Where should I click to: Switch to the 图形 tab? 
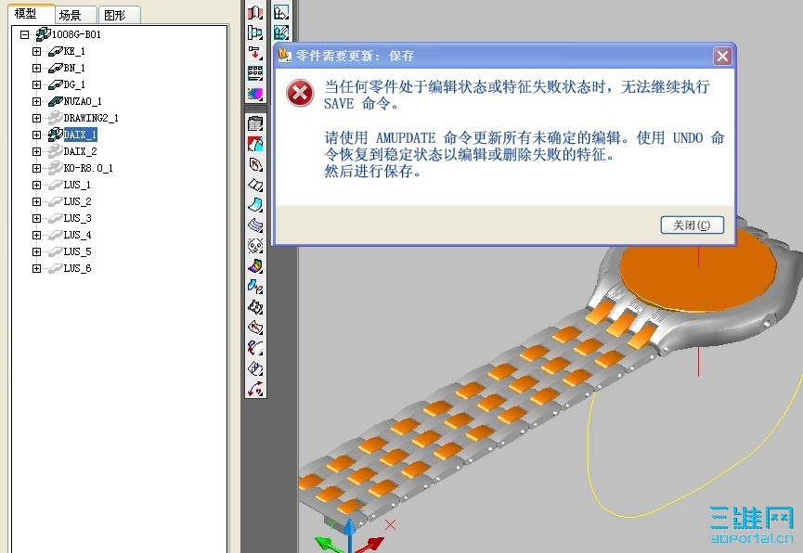(118, 15)
